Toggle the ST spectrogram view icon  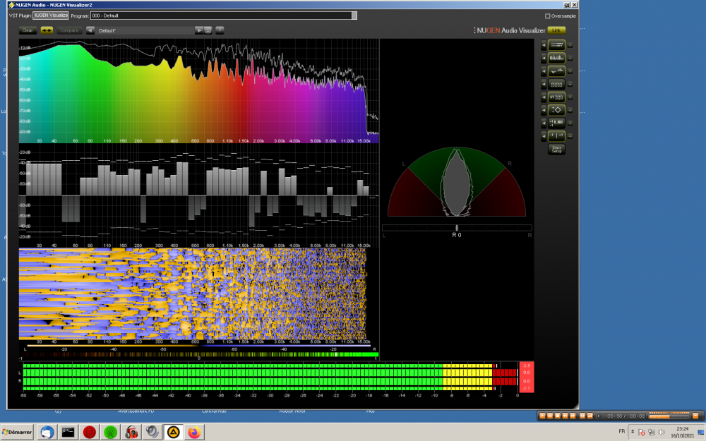click(x=556, y=97)
